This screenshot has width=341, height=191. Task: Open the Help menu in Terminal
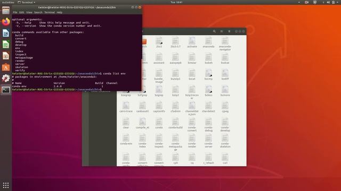(x=60, y=12)
